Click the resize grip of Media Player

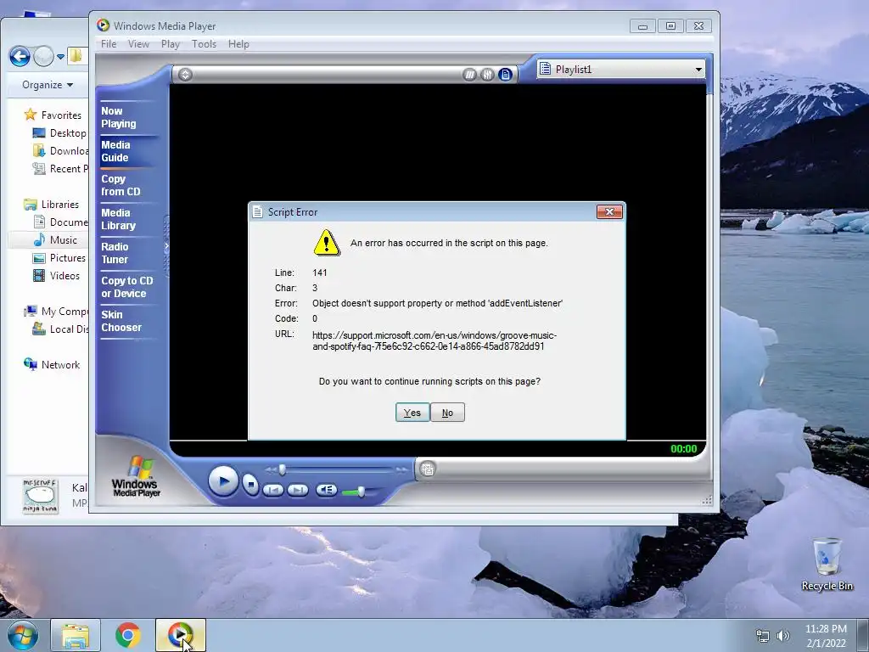[707, 500]
